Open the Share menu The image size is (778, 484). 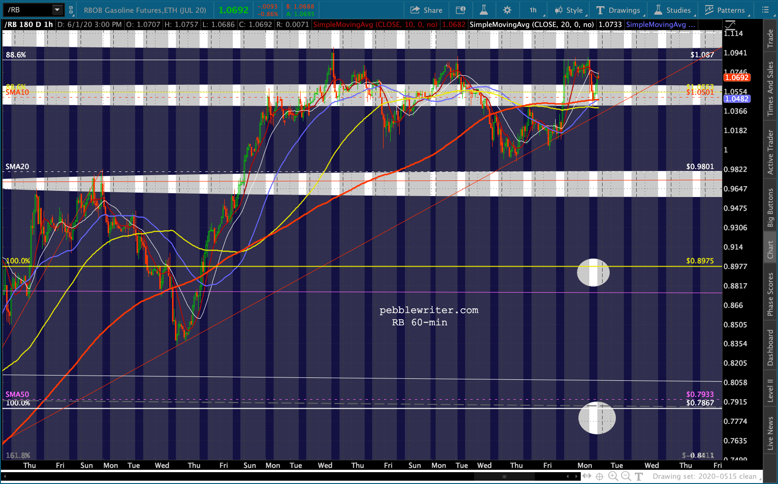[426, 10]
